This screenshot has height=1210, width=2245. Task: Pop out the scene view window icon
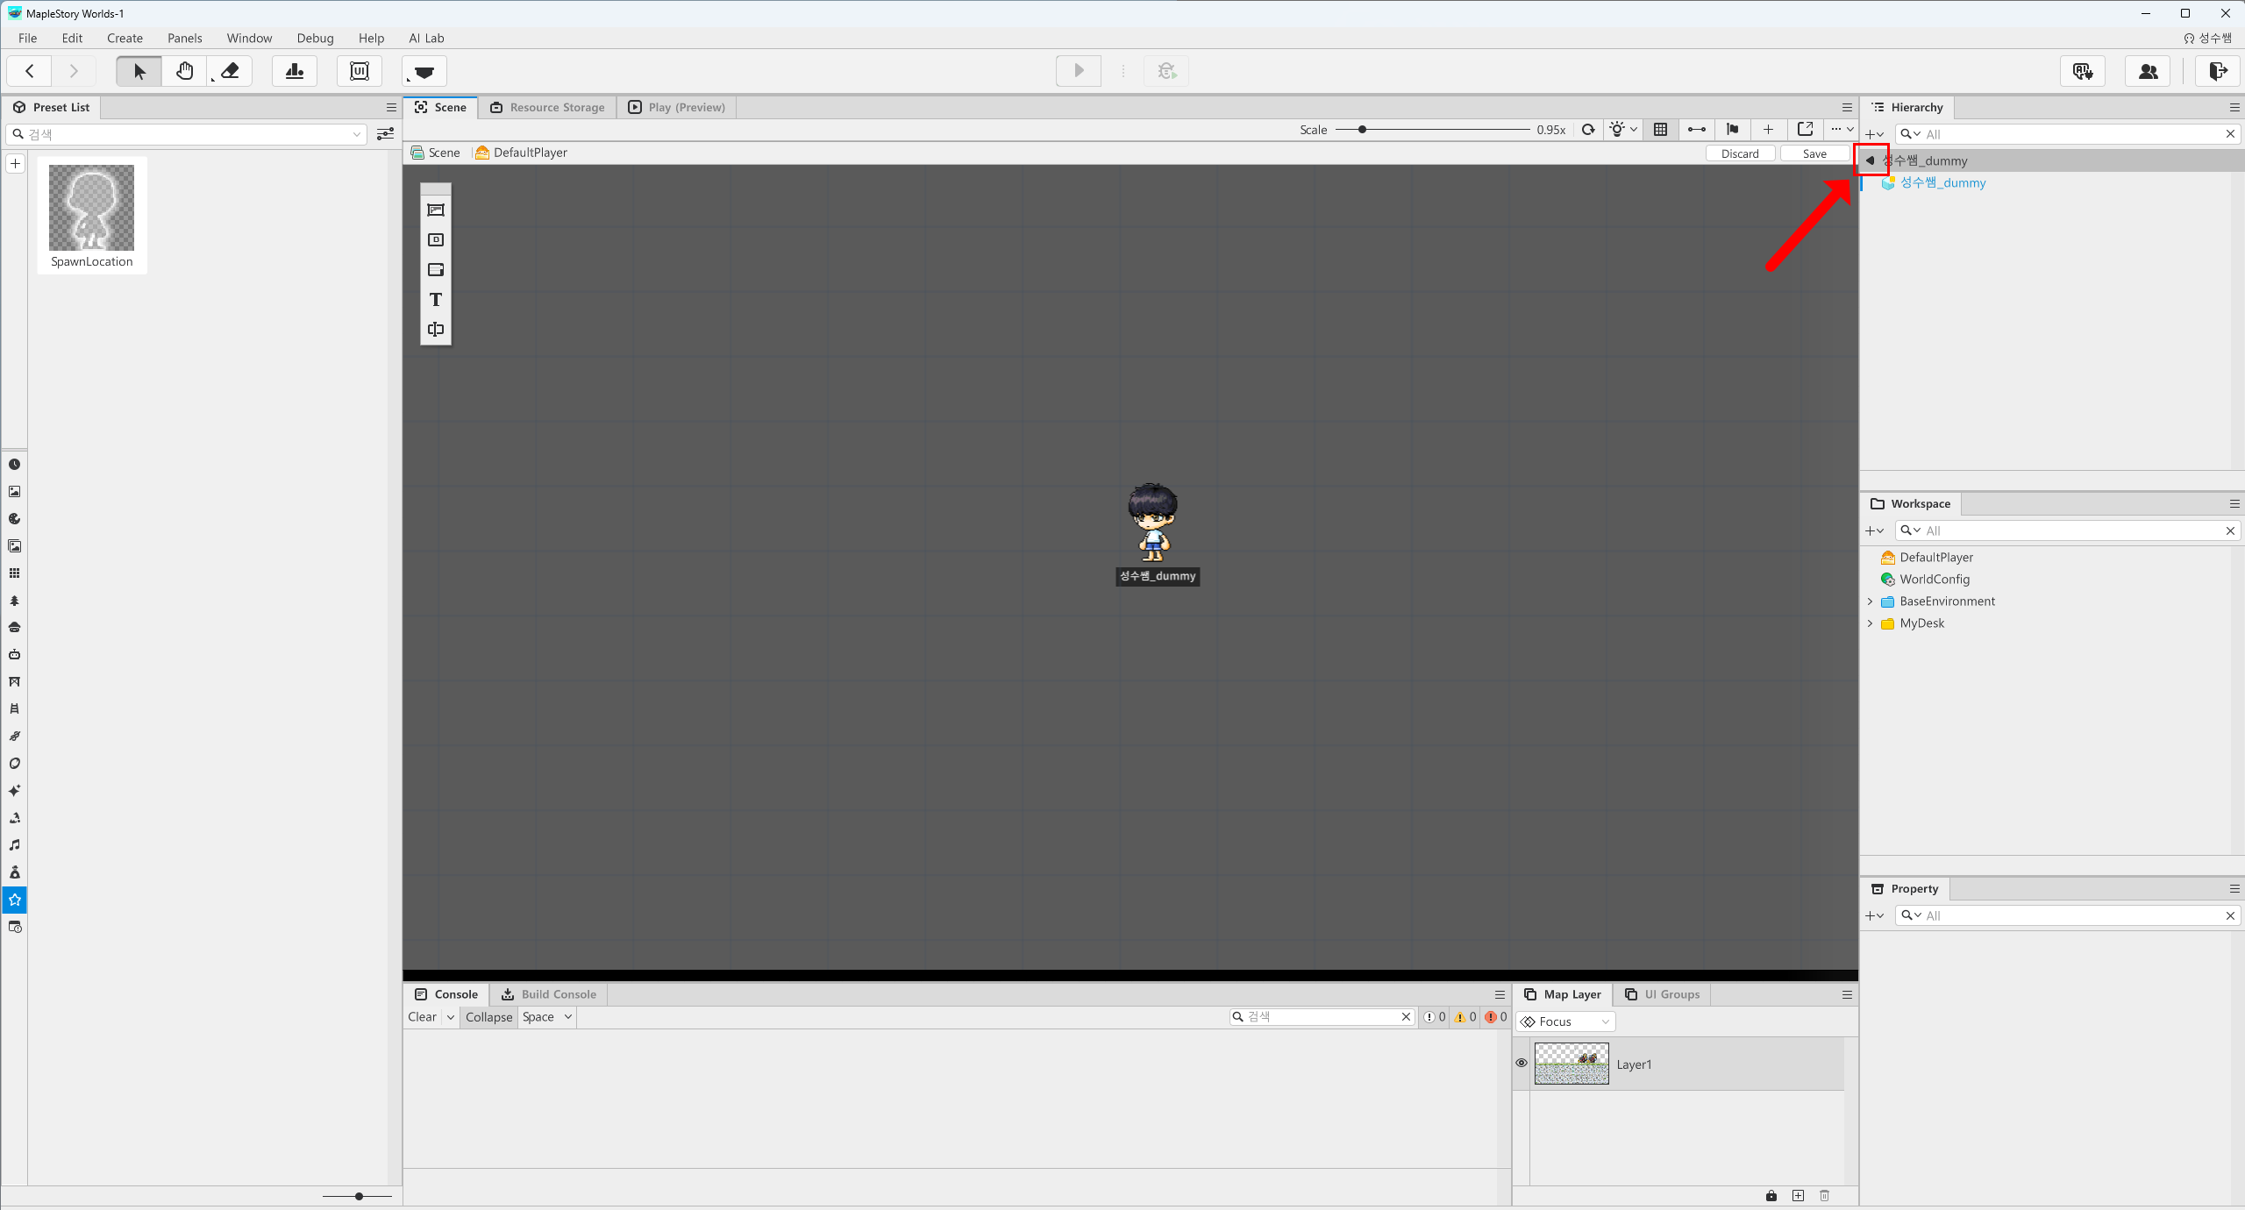point(1805,130)
